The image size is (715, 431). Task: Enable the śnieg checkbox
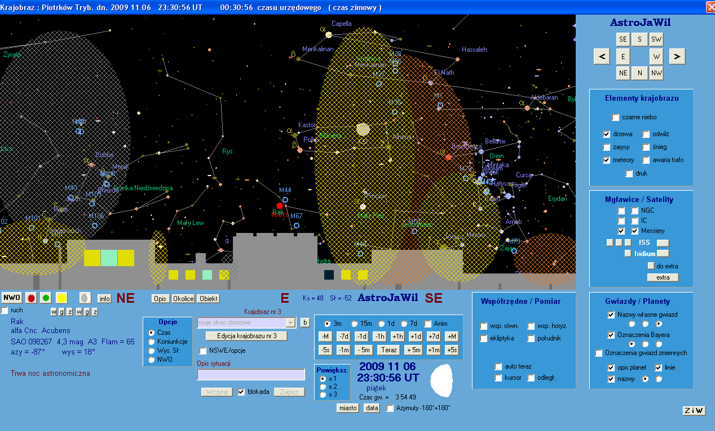point(646,147)
